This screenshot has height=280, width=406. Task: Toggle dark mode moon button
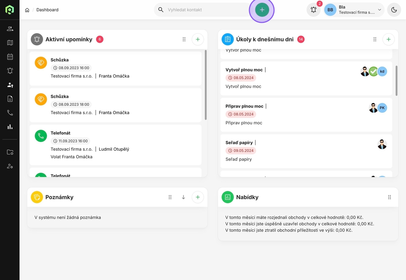394,10
